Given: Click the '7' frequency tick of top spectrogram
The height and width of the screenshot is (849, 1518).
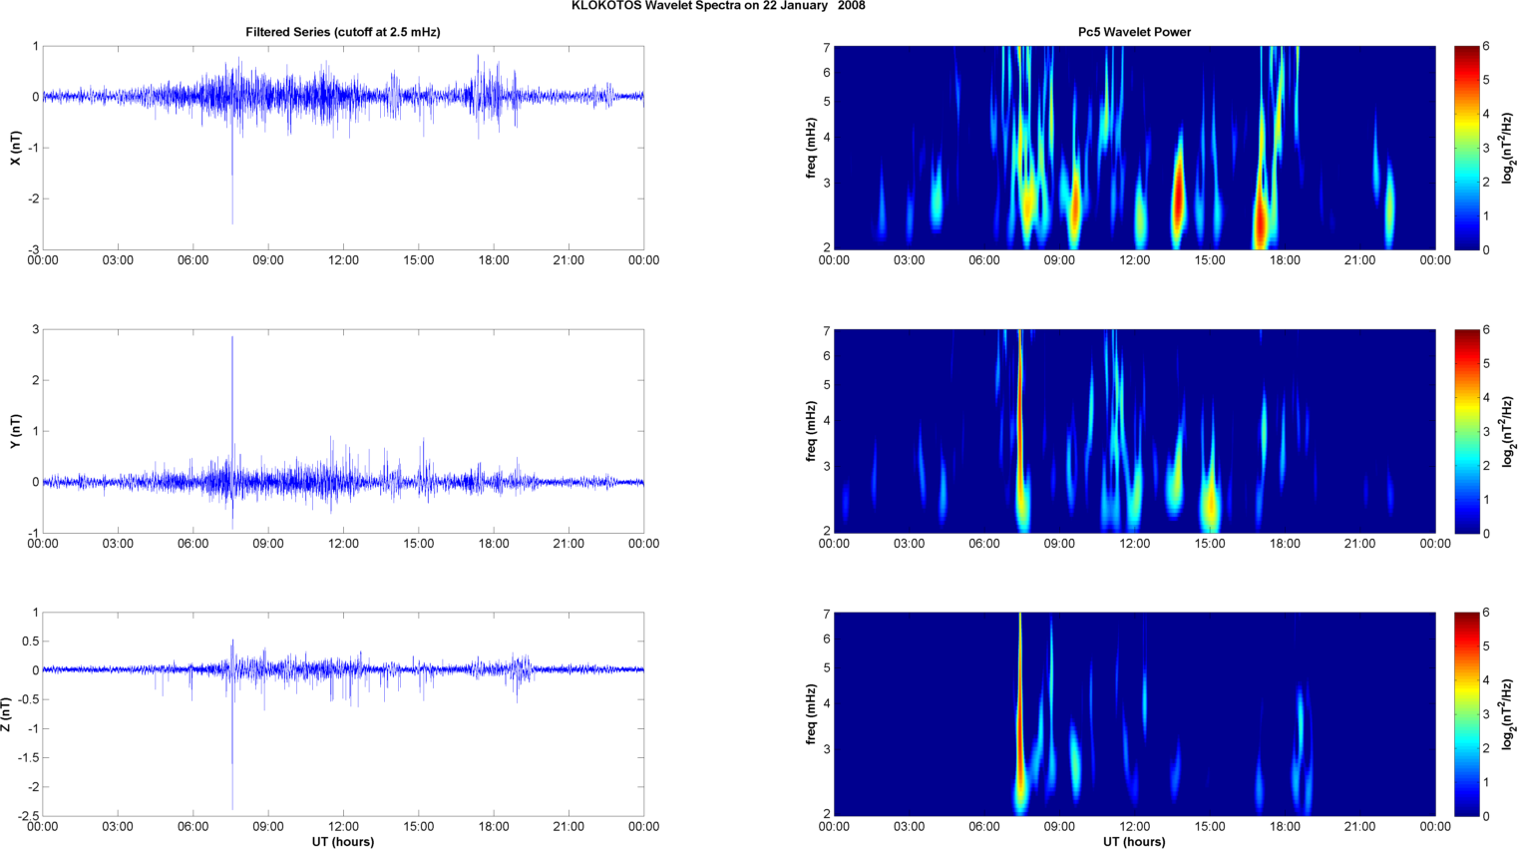Looking at the screenshot, I should click(827, 47).
